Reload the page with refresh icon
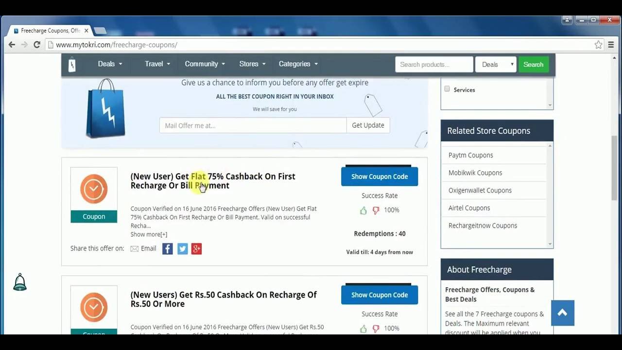622x350 pixels. click(x=36, y=45)
